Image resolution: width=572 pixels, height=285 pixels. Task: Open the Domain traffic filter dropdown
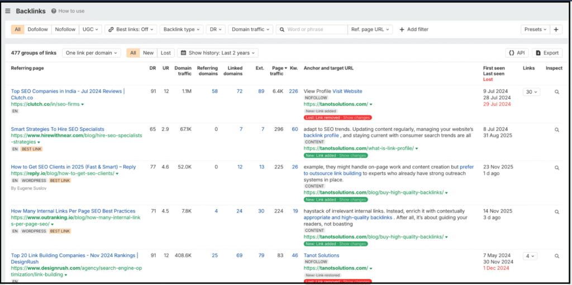click(x=251, y=30)
